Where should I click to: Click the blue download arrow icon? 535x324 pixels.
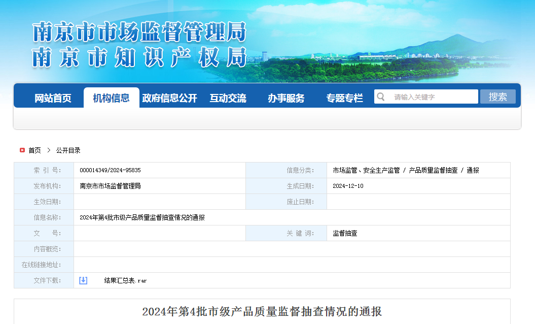[83, 281]
